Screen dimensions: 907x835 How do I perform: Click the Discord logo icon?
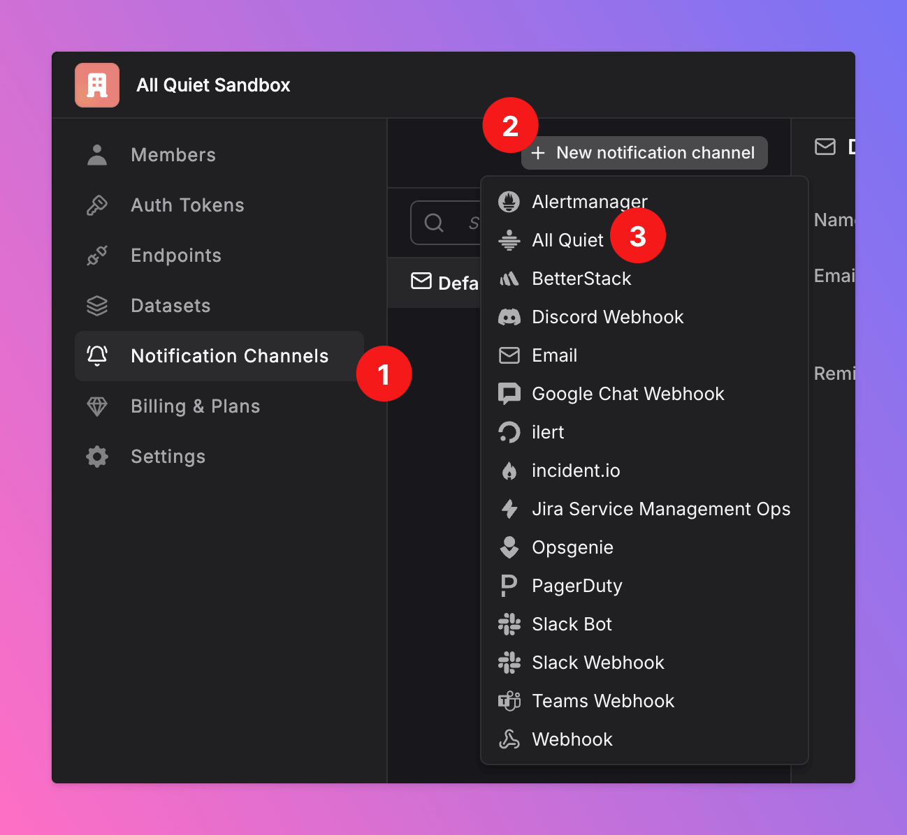click(x=509, y=317)
